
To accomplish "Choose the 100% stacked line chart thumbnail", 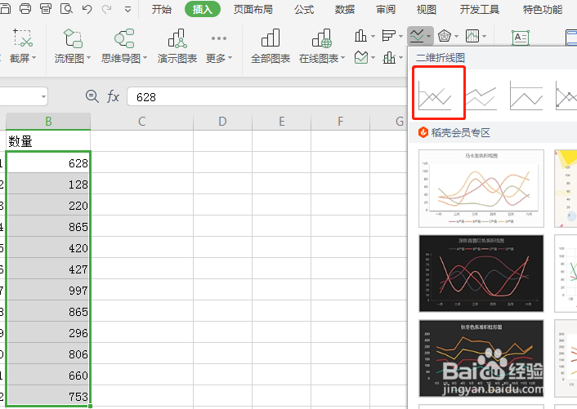I will point(526,96).
